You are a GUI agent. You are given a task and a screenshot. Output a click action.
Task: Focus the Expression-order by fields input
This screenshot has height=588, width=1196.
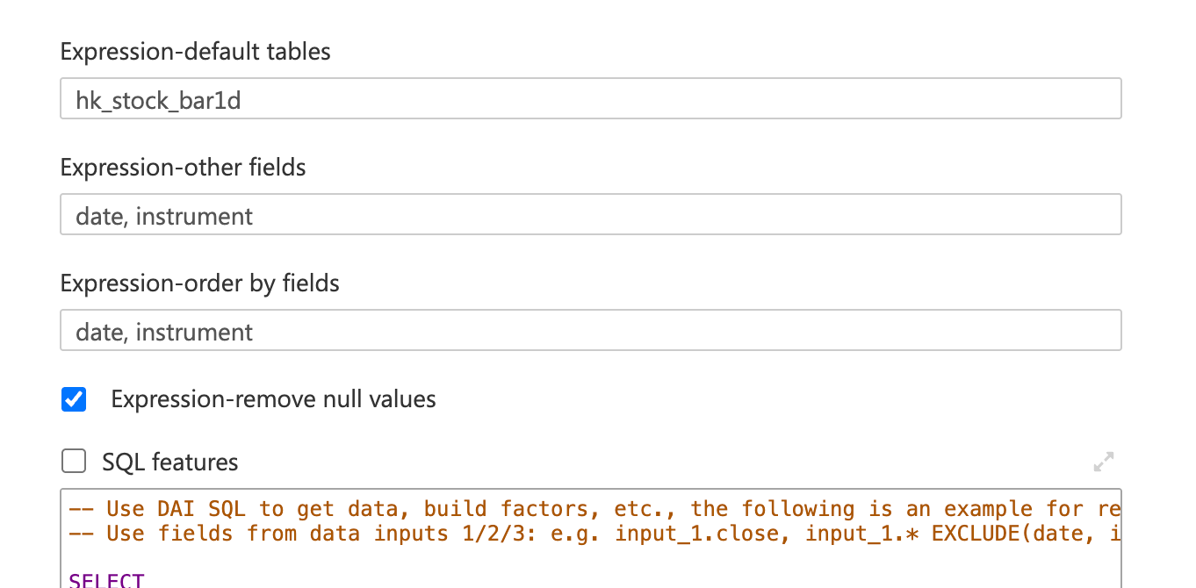tap(590, 331)
